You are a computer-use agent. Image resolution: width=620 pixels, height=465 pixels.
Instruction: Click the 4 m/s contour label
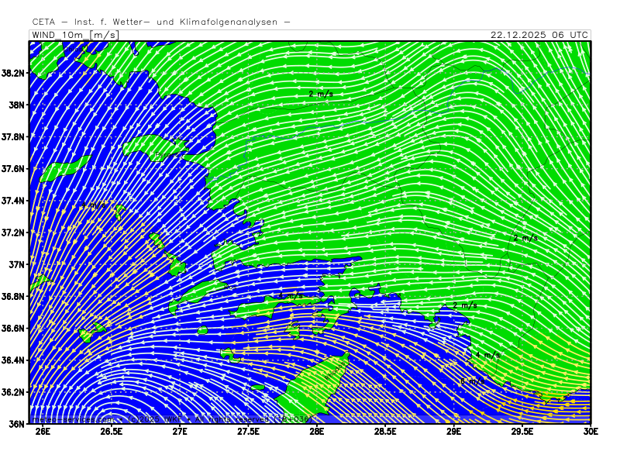[x=487, y=355]
